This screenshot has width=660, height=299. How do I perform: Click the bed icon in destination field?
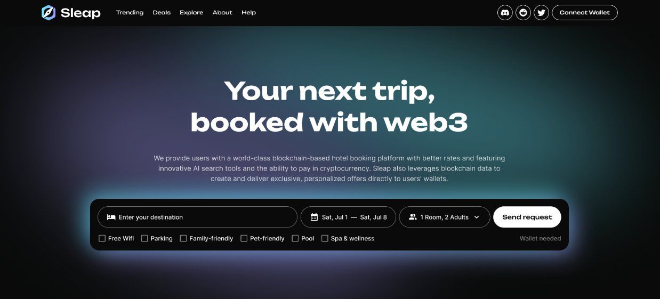(111, 217)
